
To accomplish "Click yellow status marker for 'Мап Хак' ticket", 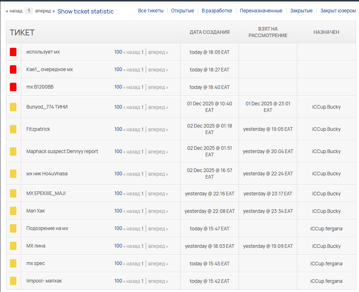I will (x=13, y=211).
